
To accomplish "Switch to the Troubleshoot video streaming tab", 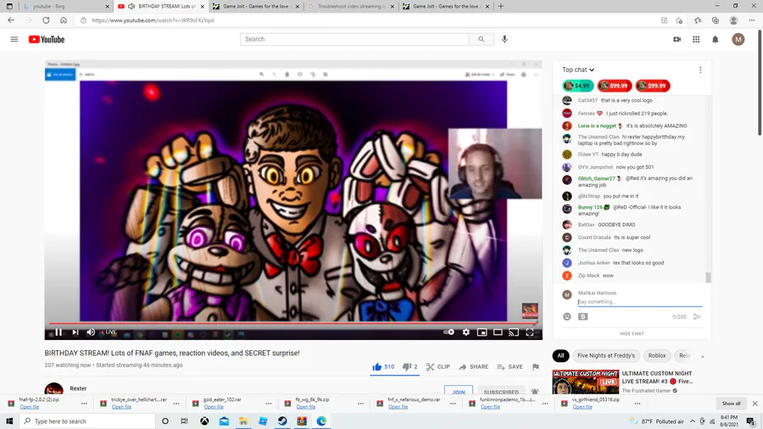I will [x=350, y=6].
